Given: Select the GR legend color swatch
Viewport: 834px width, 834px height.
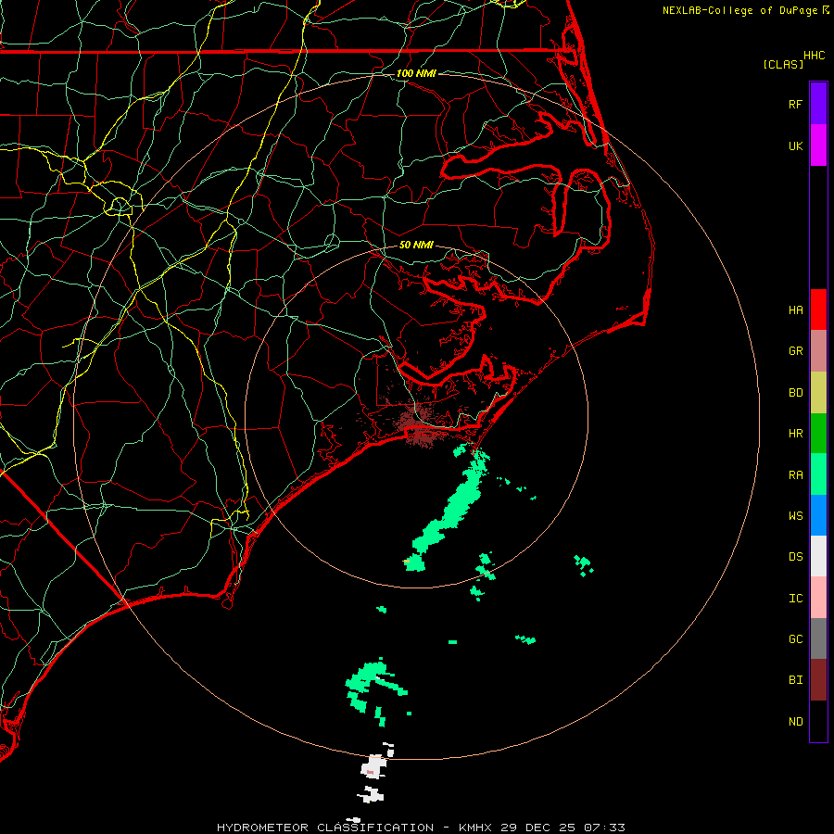Looking at the screenshot, I should pyautogui.click(x=818, y=351).
